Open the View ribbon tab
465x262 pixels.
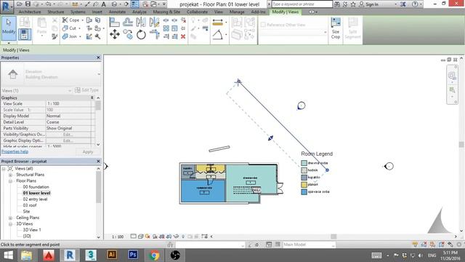[219, 12]
